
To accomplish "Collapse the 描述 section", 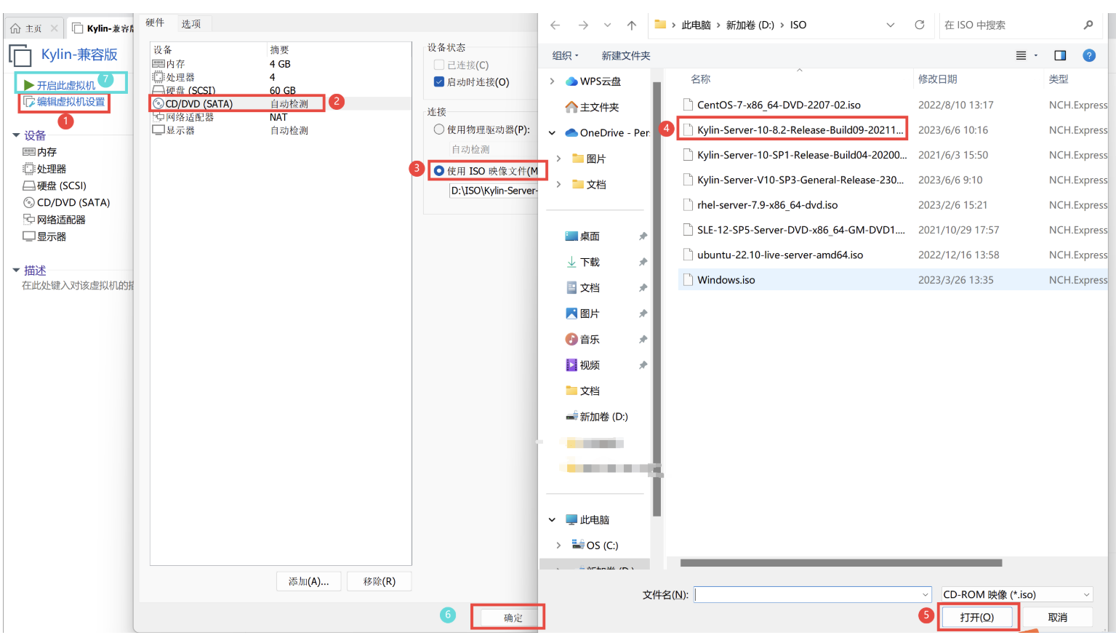I will [16, 270].
